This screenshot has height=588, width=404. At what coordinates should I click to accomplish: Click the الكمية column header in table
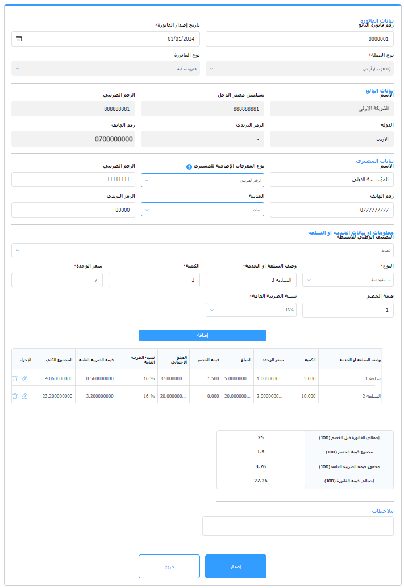click(x=310, y=360)
